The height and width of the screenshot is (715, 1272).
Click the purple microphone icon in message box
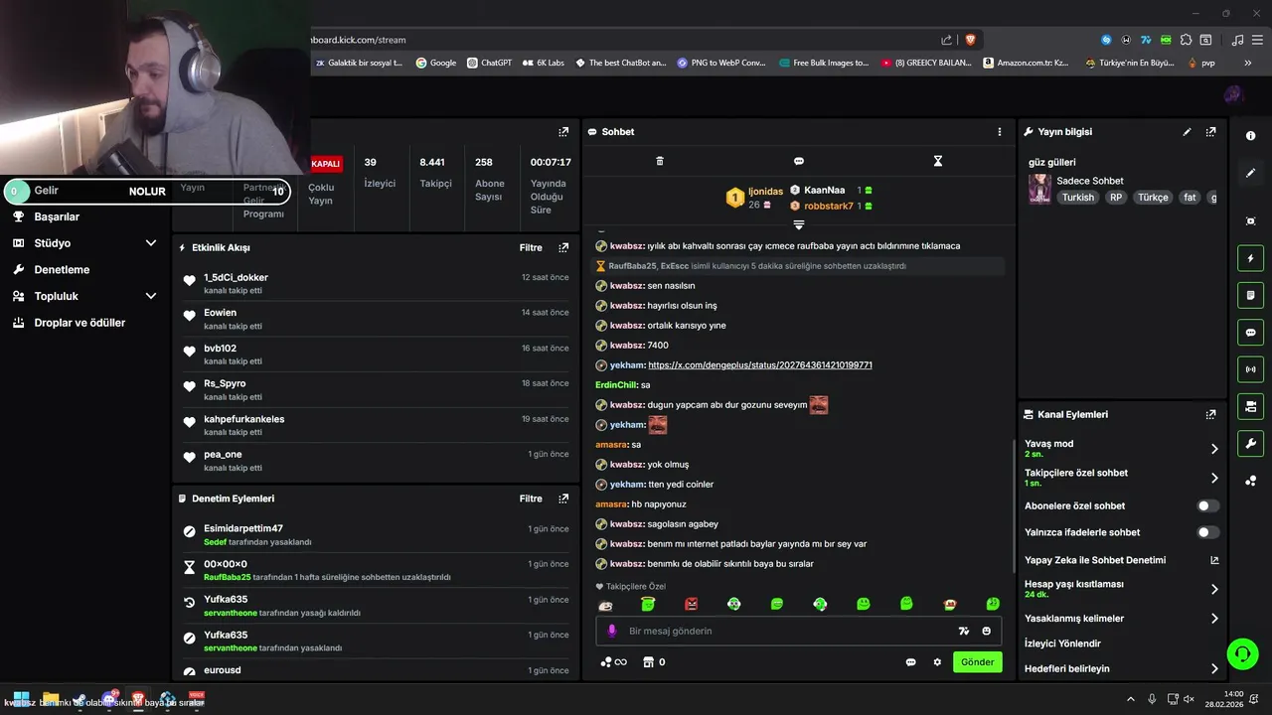tap(612, 631)
